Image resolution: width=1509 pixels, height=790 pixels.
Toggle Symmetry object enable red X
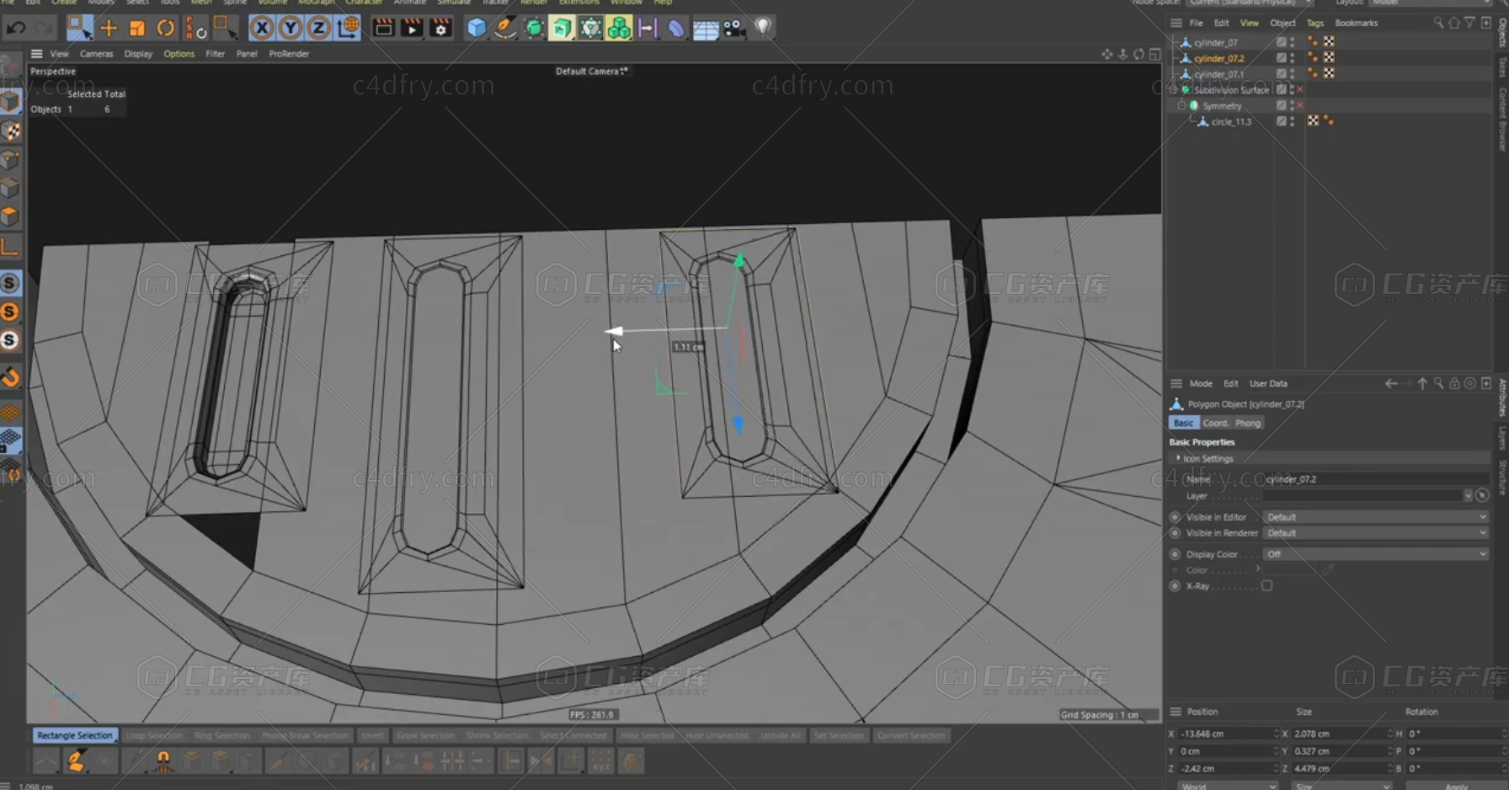coord(1299,106)
